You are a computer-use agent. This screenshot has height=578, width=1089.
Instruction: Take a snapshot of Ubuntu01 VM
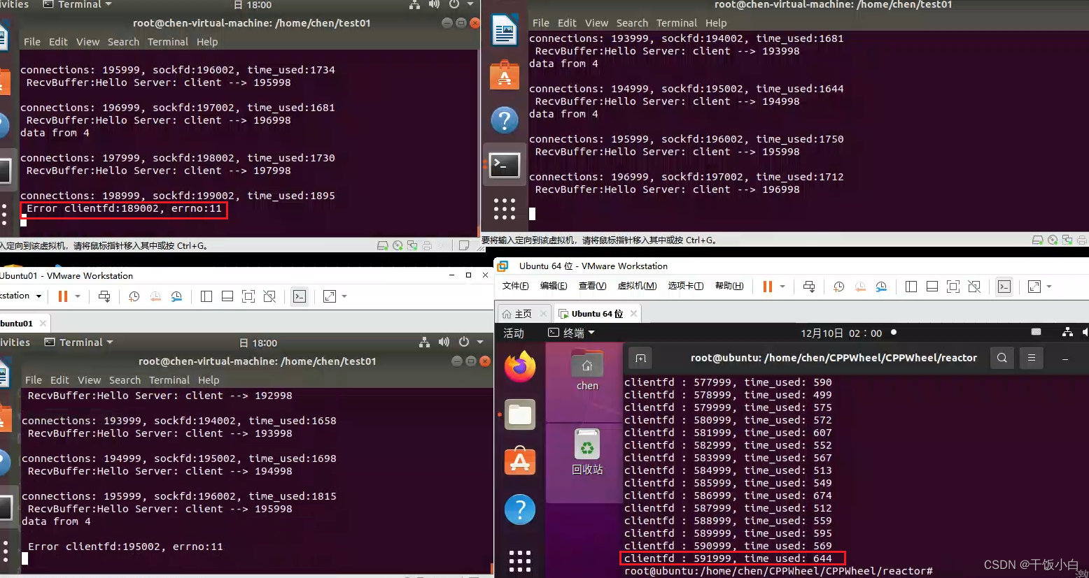tap(134, 296)
